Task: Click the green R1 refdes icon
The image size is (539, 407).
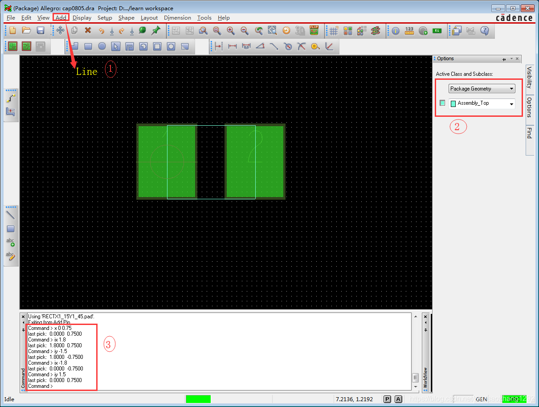Action: [x=437, y=30]
